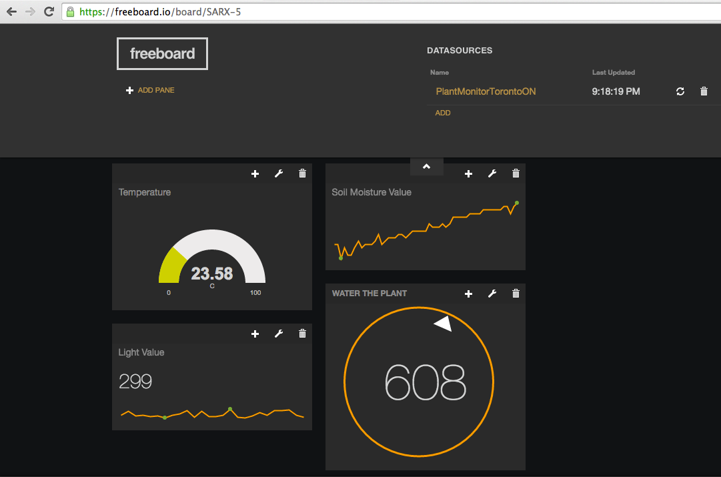Click ADD under Datasources
The width and height of the screenshot is (721, 477).
(x=443, y=113)
